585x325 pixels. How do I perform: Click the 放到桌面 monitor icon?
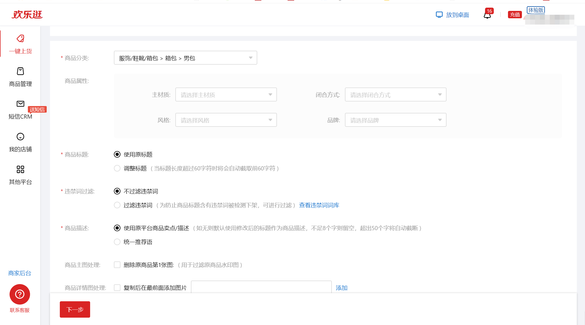439,15
